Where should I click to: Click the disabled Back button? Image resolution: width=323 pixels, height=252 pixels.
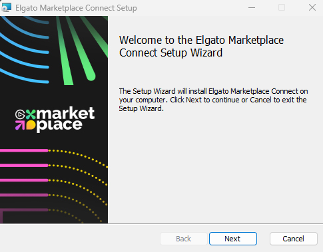[184, 239]
